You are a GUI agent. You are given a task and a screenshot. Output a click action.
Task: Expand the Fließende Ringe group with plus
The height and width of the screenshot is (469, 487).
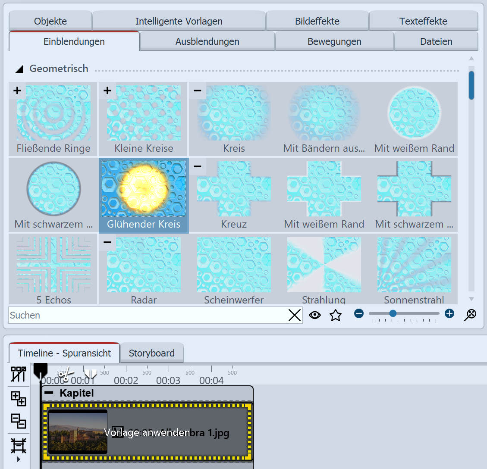[17, 91]
